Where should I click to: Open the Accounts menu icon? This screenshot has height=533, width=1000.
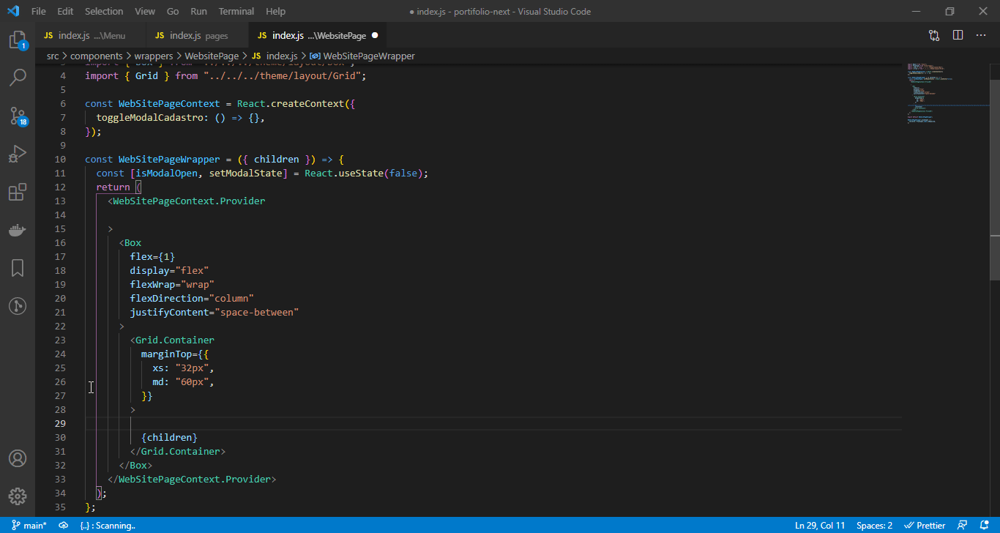18,458
